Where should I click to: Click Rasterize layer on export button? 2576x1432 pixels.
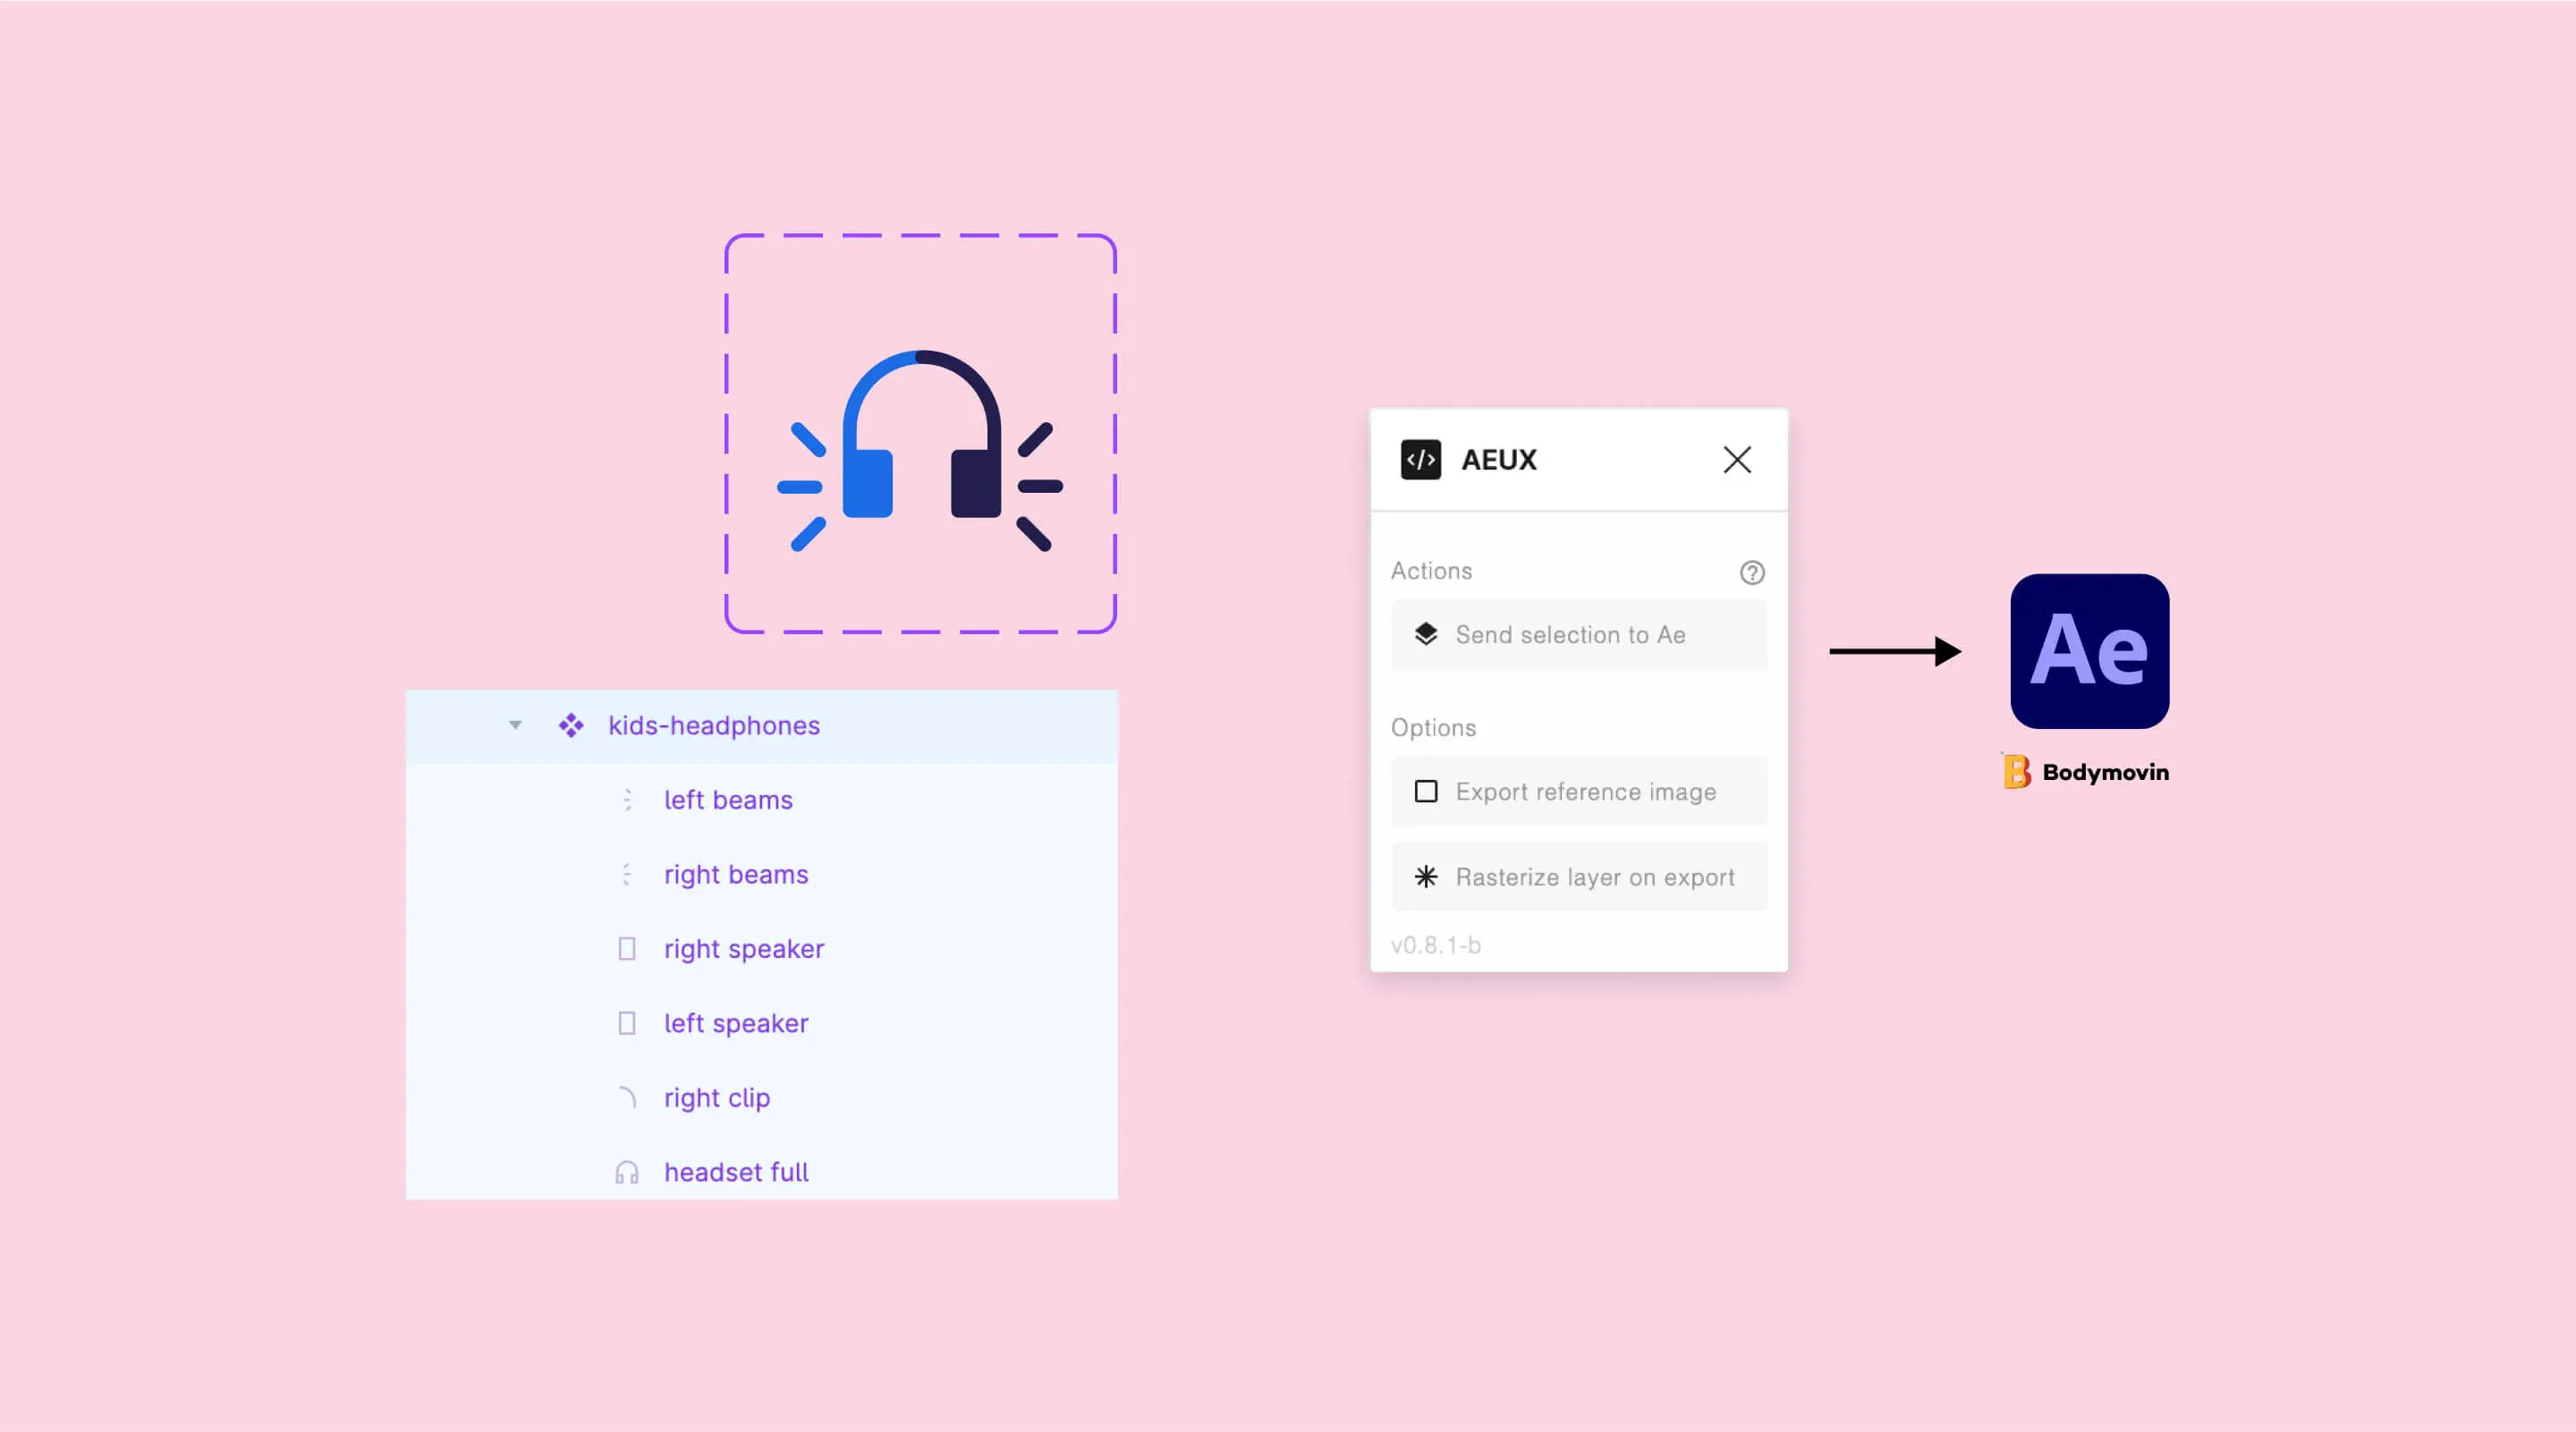[x=1579, y=877]
